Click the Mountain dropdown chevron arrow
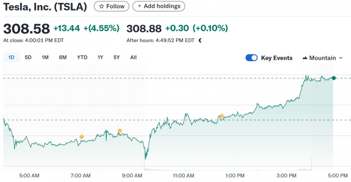This screenshot has width=351, height=182. [x=340, y=58]
